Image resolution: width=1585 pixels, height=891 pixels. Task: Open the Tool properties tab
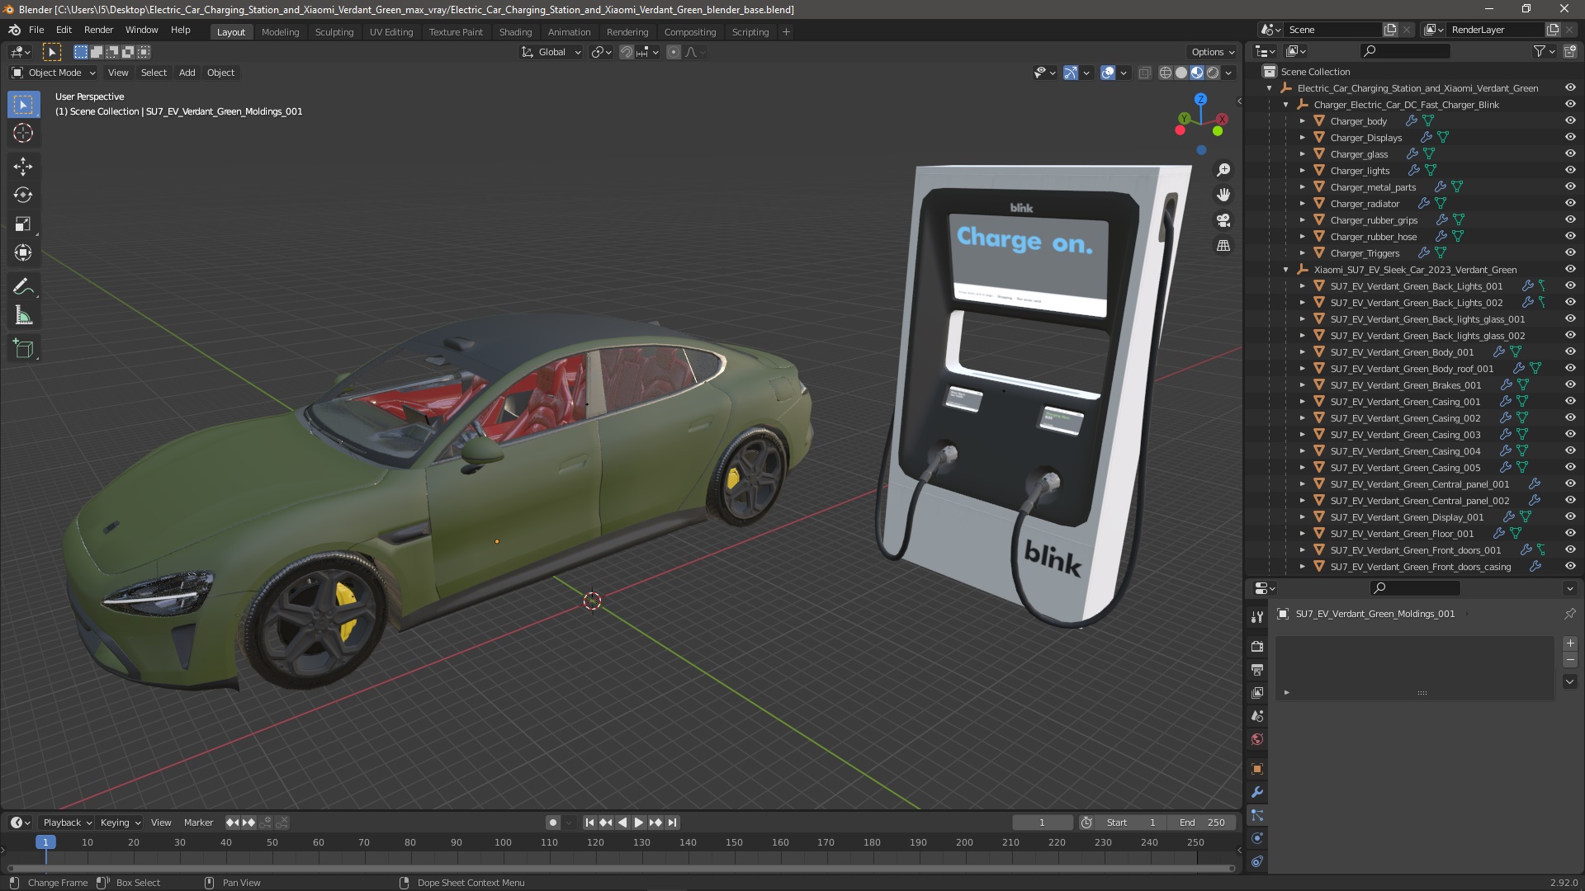pos(1257,616)
